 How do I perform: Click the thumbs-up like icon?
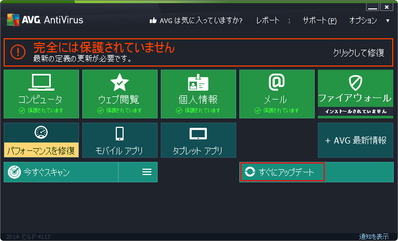click(153, 20)
